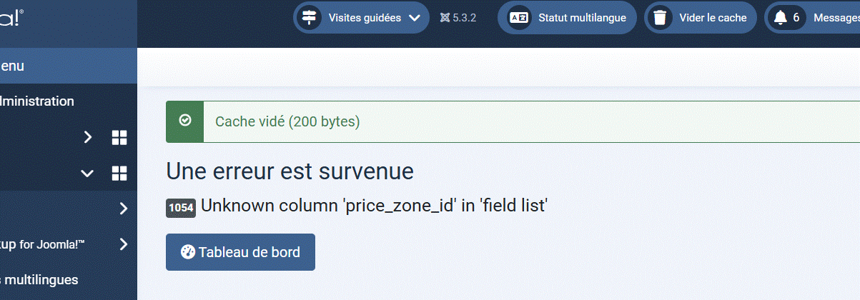860x300 pixels.
Task: Click the Visites guidées signpost icon
Action: click(x=310, y=18)
